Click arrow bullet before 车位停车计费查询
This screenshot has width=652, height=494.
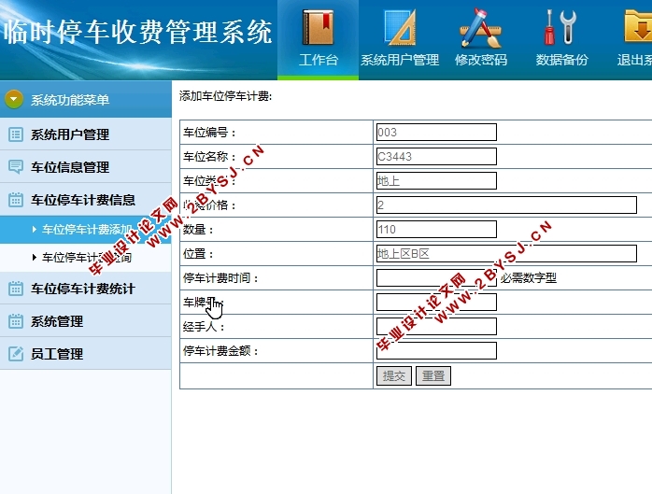tap(35, 258)
